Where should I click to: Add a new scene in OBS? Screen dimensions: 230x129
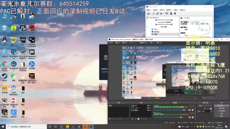coord(110,119)
